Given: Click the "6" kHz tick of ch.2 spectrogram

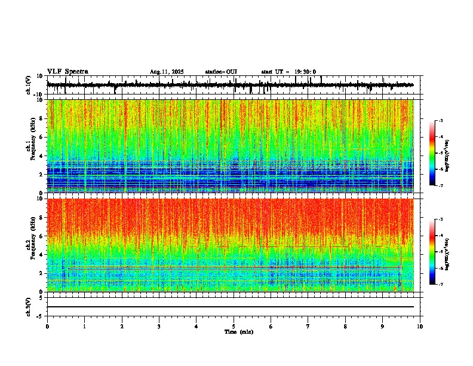Looking at the screenshot, I should pyautogui.click(x=42, y=236).
